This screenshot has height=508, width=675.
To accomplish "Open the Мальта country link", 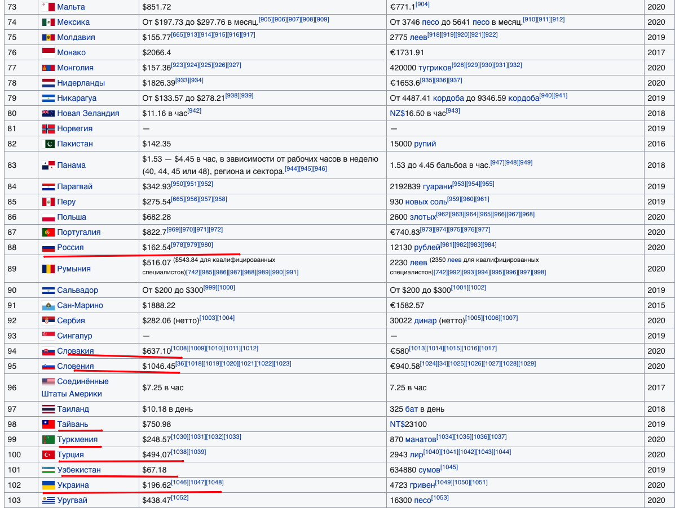I will pyautogui.click(x=71, y=7).
